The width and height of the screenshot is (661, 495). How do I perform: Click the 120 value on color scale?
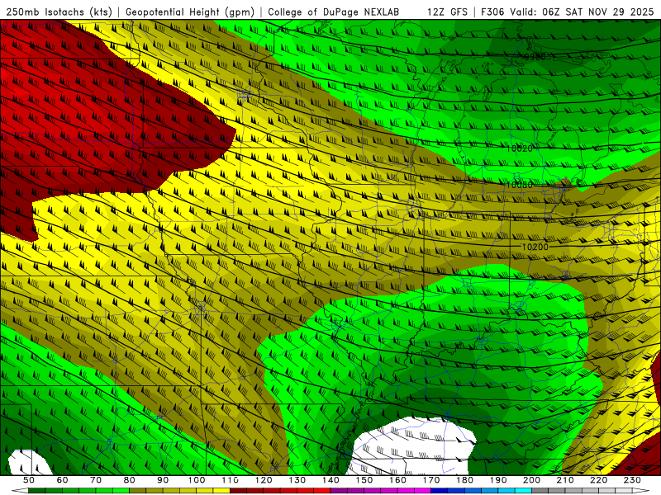coord(264,480)
